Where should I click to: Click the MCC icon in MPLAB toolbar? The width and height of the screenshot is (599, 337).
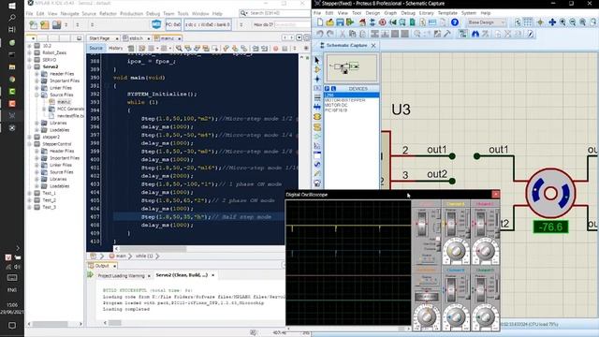pyautogui.click(x=156, y=24)
